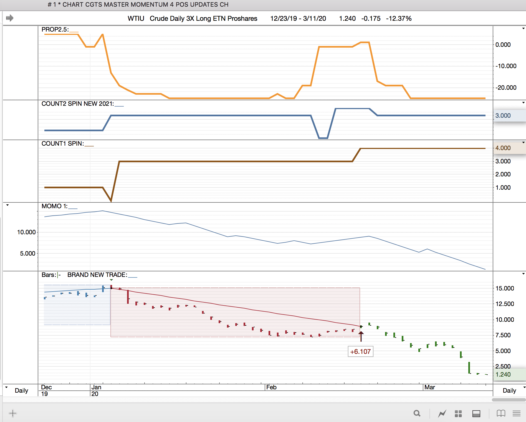Click the COUNT2 SPIN NEW 2021 label
Viewport: 526px width, 422px height.
pyautogui.click(x=77, y=104)
